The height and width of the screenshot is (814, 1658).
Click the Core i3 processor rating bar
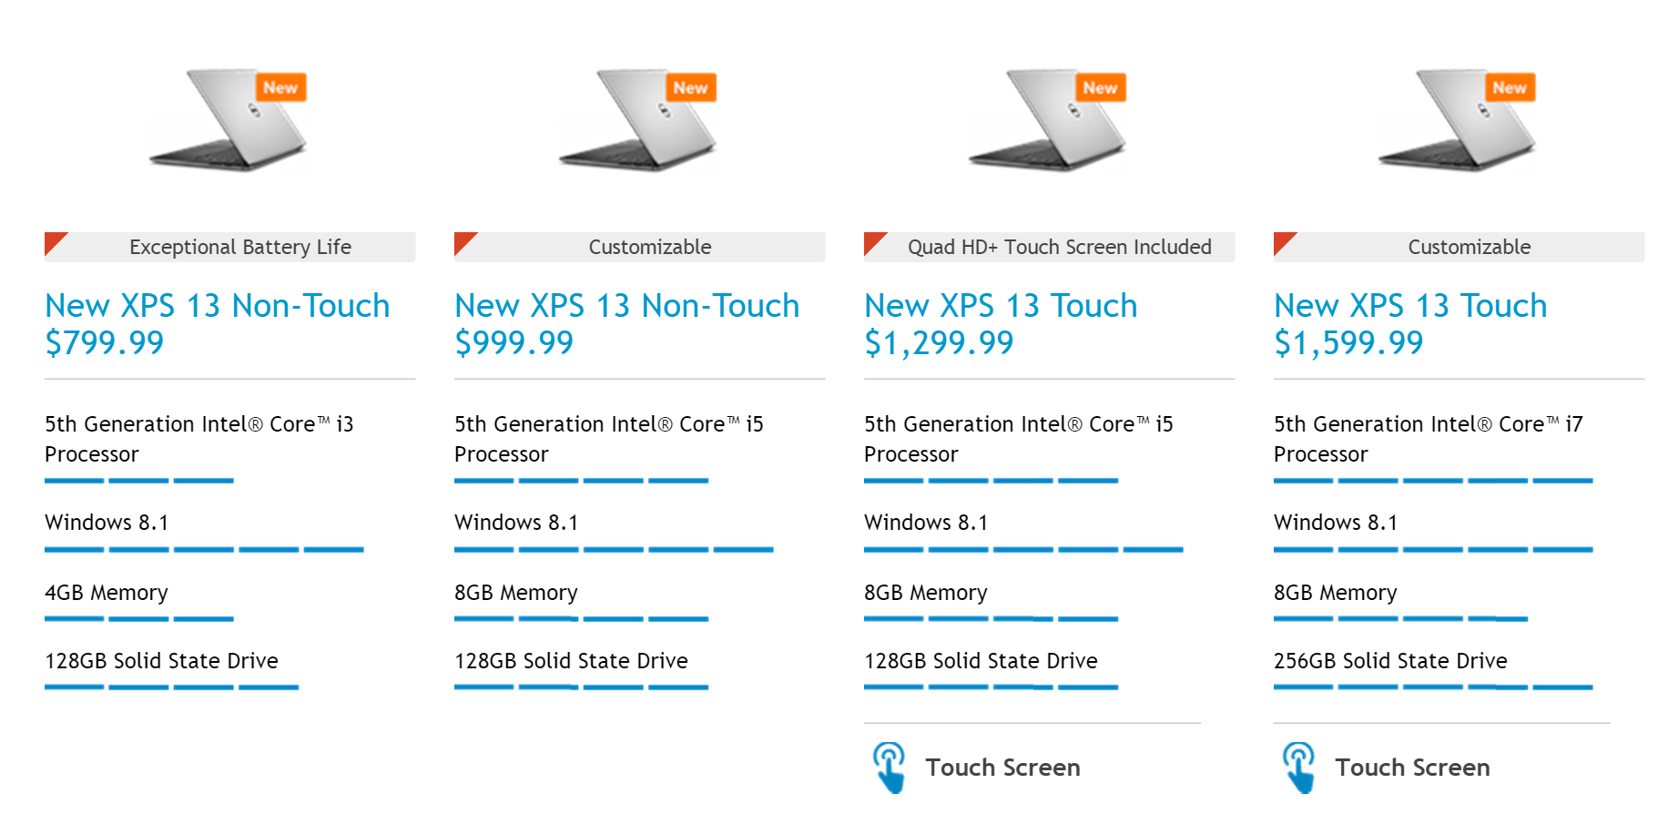[139, 480]
